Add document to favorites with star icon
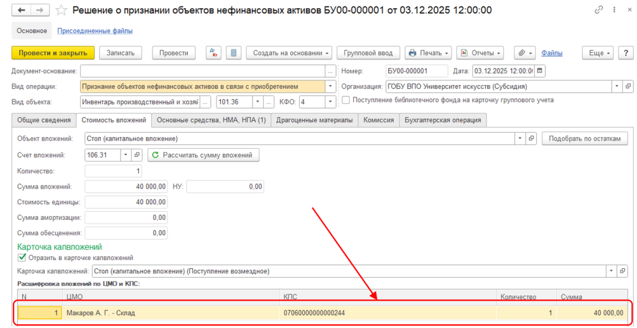 point(61,10)
